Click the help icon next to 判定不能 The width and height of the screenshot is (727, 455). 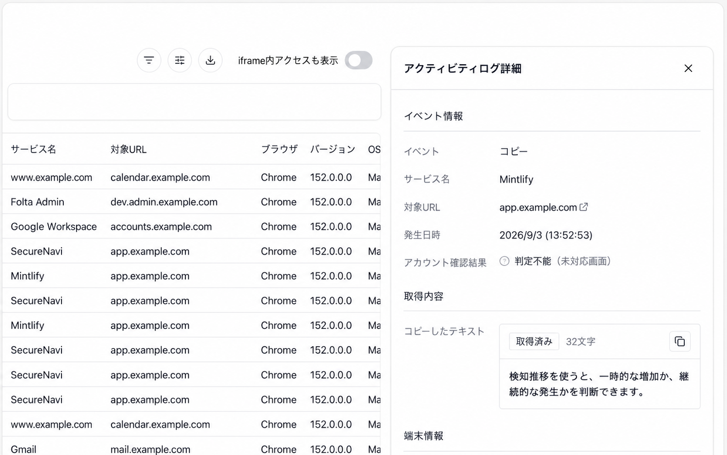(505, 261)
